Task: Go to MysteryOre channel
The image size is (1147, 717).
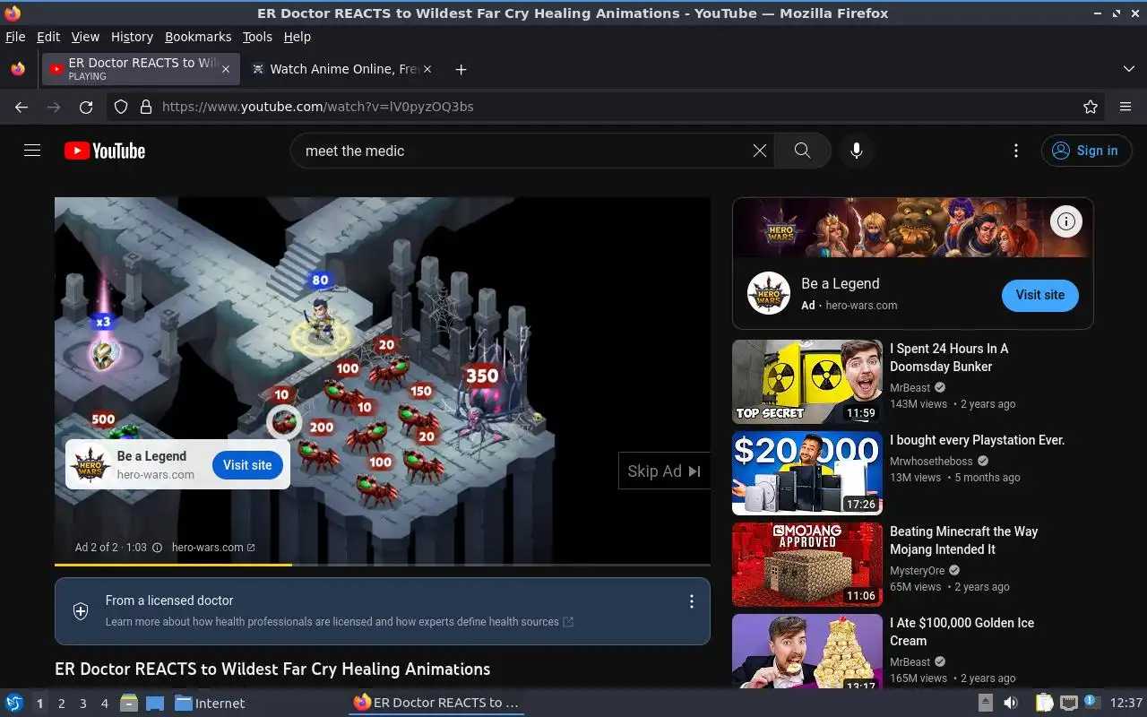Action: tap(917, 571)
